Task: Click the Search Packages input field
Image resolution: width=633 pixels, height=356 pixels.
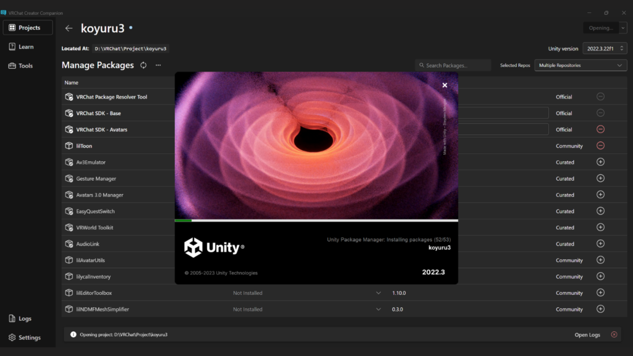Action: pos(456,66)
